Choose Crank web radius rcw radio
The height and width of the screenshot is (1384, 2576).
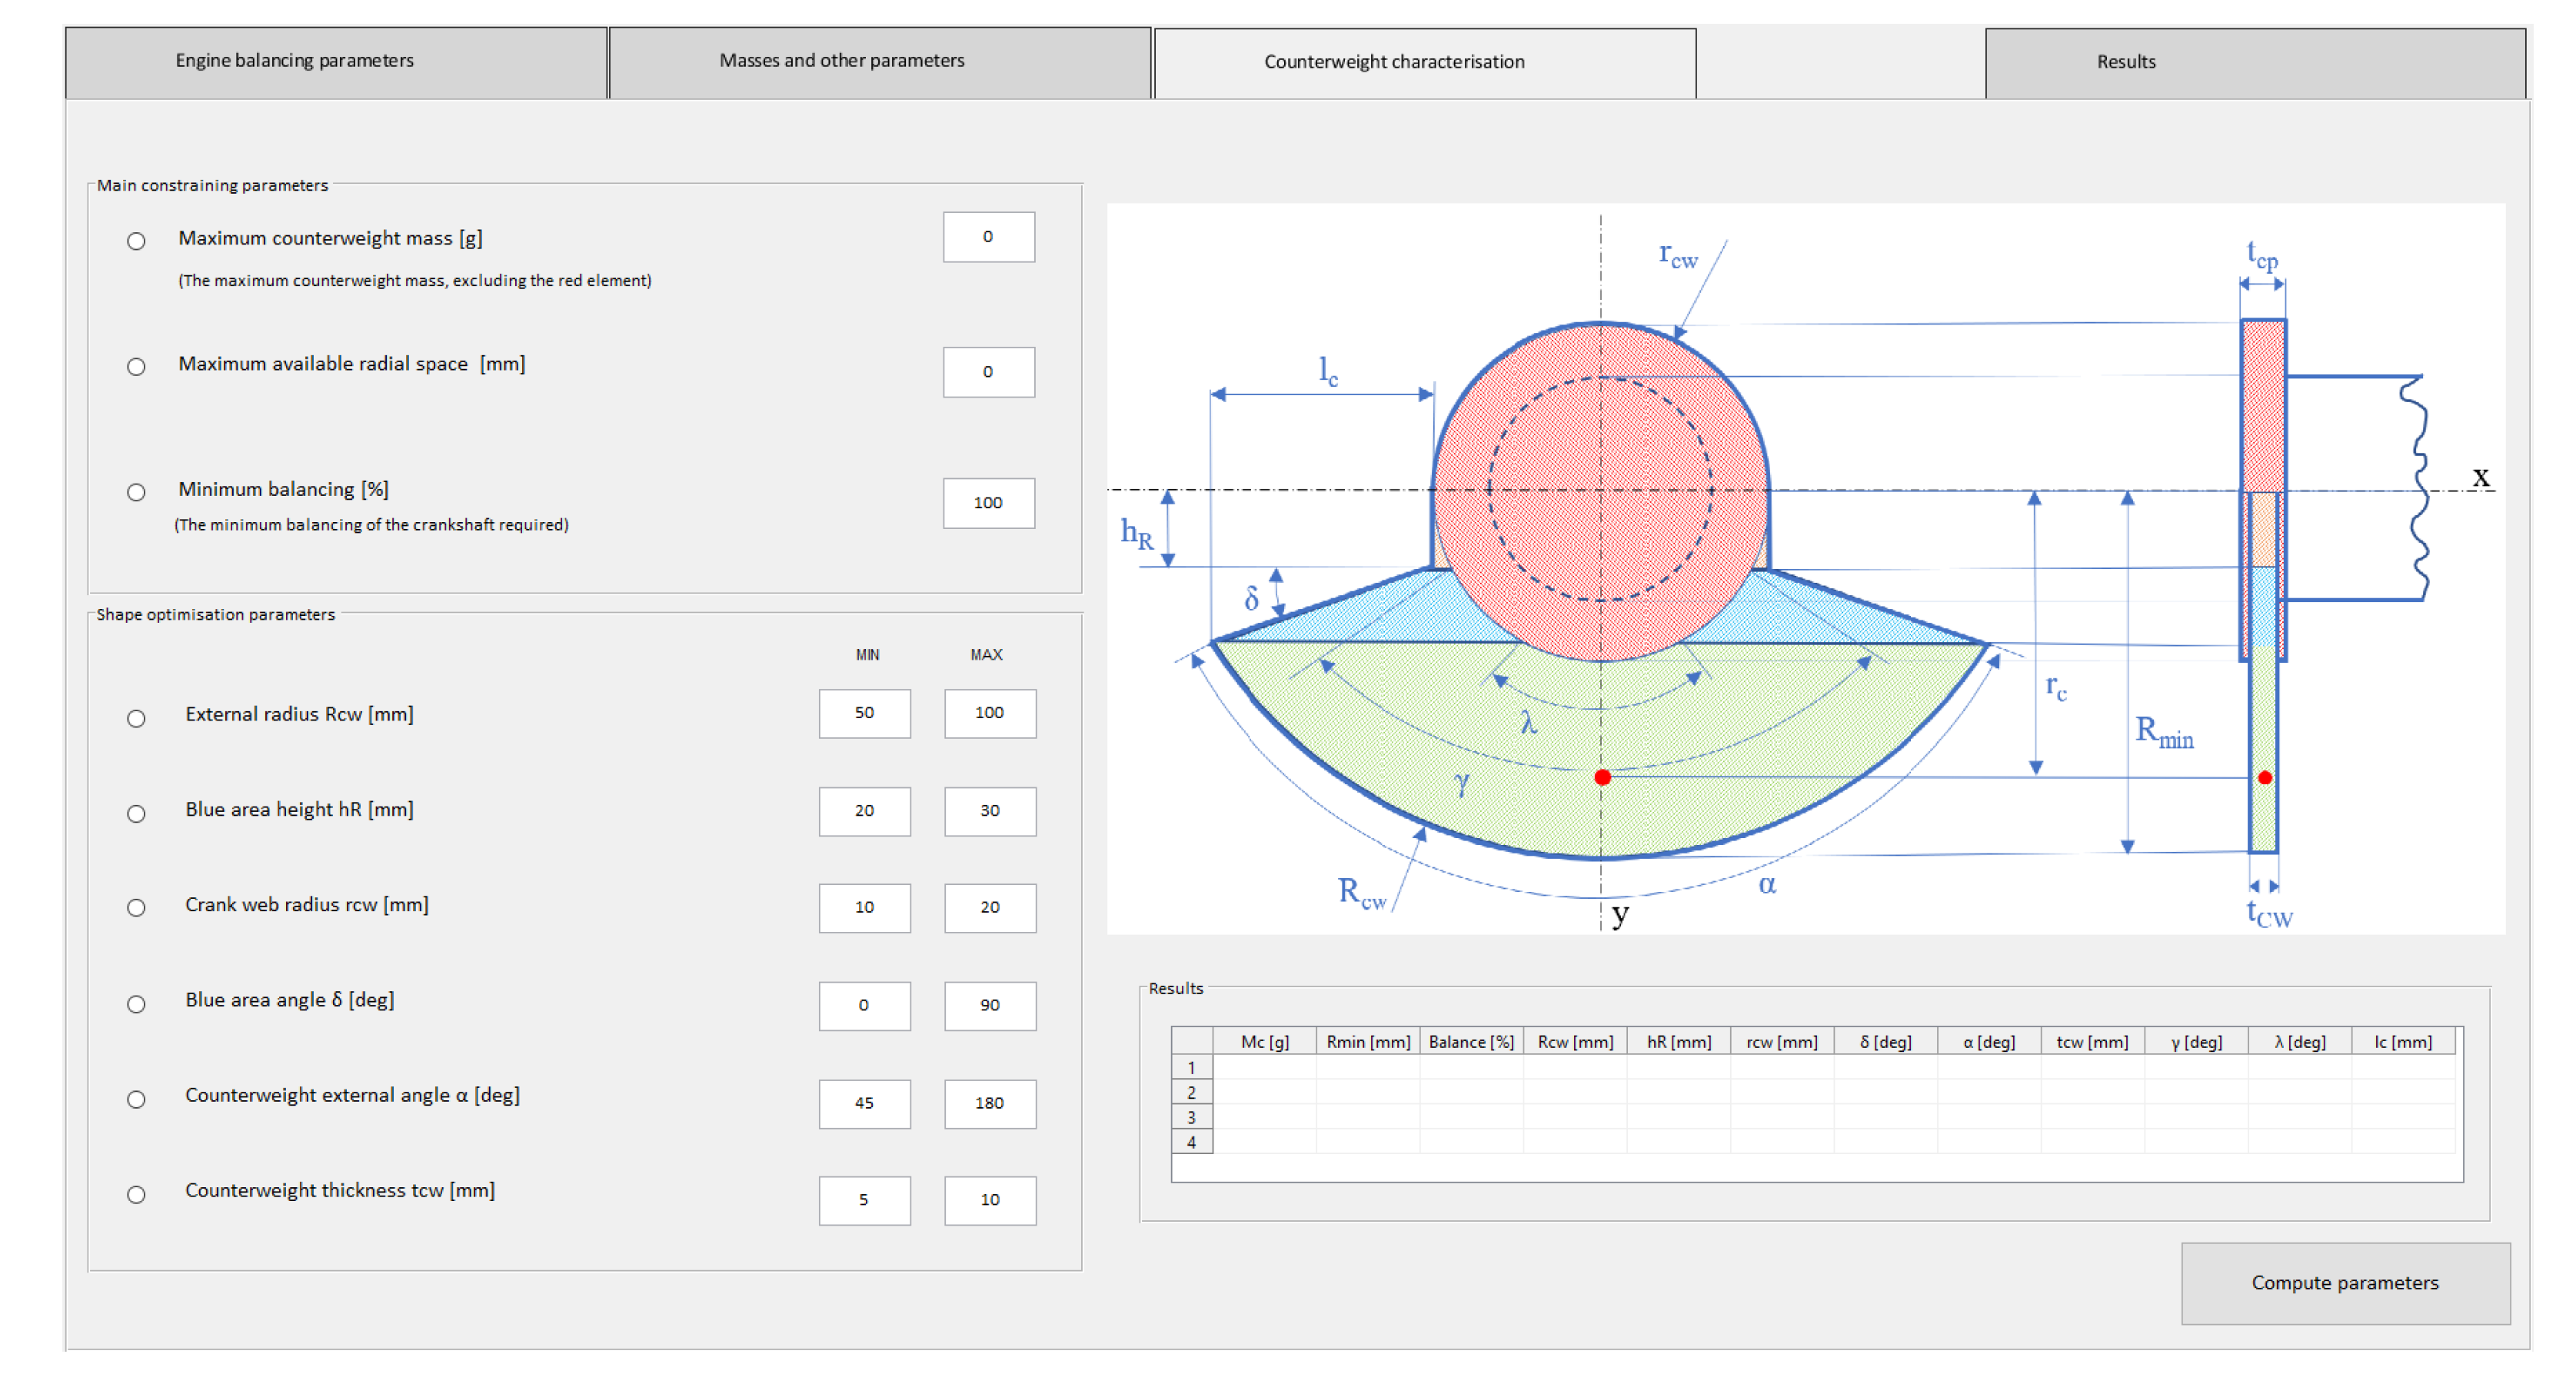(136, 908)
